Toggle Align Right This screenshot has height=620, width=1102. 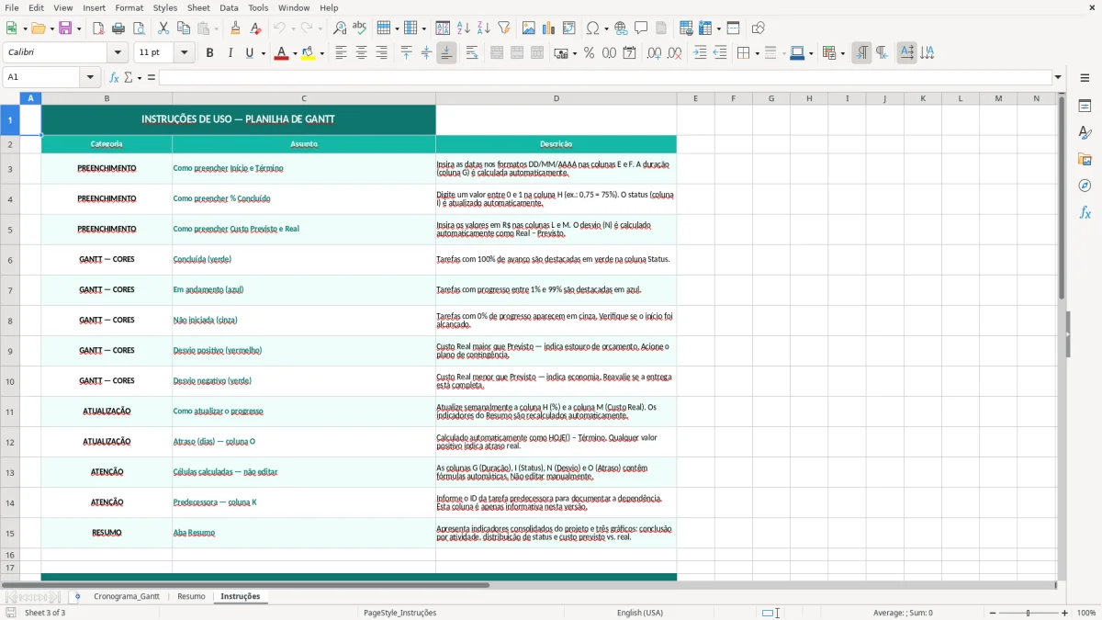381,53
